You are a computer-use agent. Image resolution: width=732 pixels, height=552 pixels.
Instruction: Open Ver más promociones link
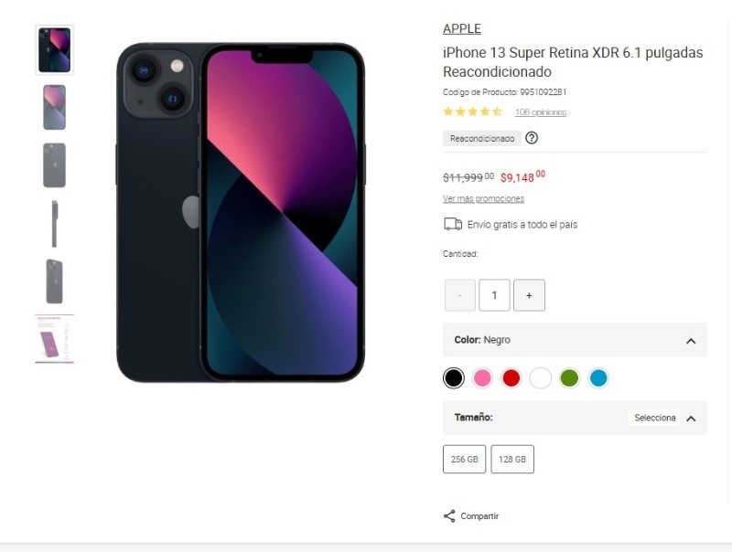483,198
